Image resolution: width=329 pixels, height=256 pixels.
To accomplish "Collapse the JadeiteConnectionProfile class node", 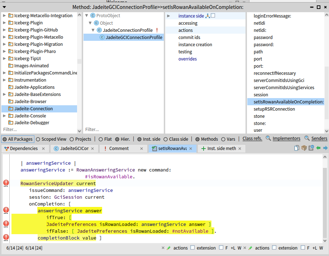I will pos(94,30).
